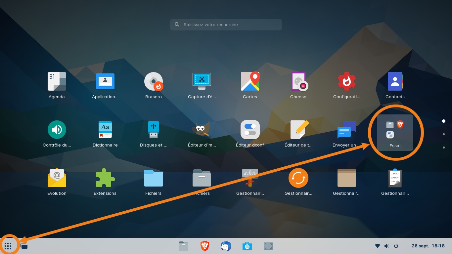Toggle the app grid button in taskbar
Screen dimensions: 452x254
pyautogui.click(x=8, y=246)
